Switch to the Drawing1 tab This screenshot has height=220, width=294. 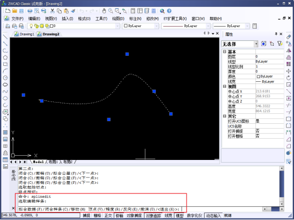point(24,34)
